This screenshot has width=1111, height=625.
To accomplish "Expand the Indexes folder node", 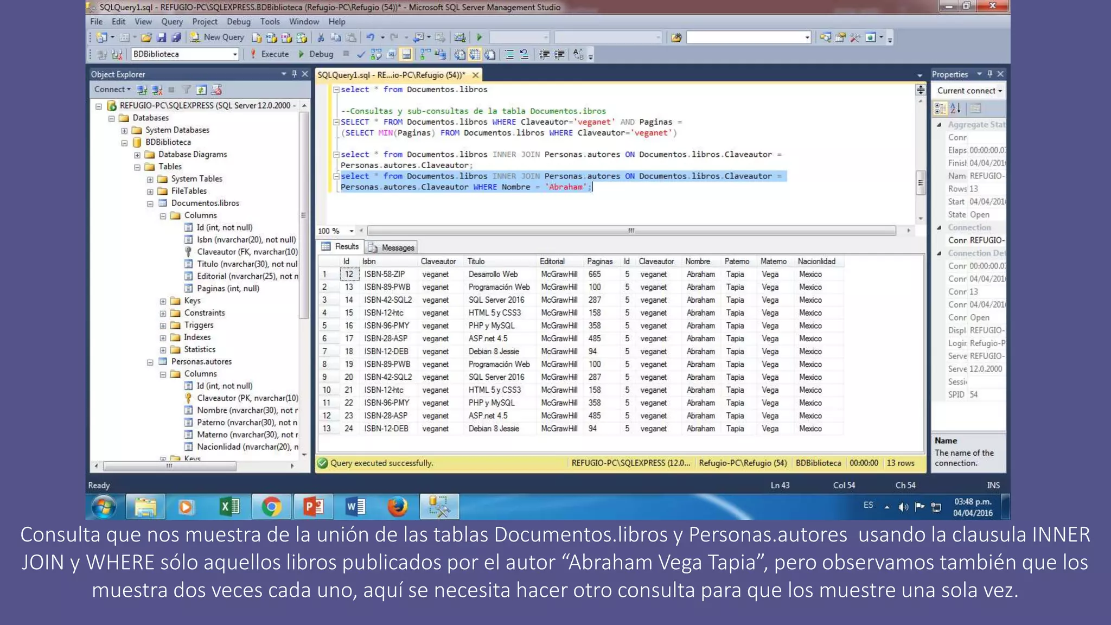I will (x=163, y=338).
